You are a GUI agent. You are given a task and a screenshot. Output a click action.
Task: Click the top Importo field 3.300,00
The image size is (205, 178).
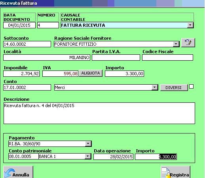124,74
